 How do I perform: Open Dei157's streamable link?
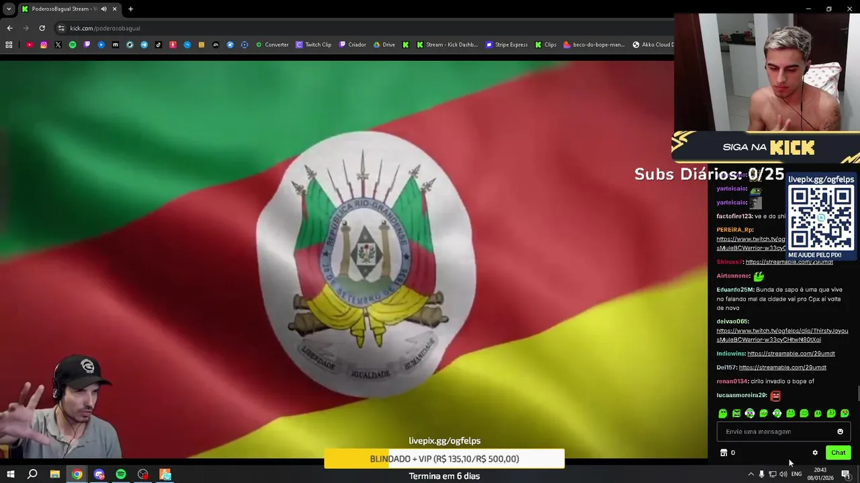782,368
